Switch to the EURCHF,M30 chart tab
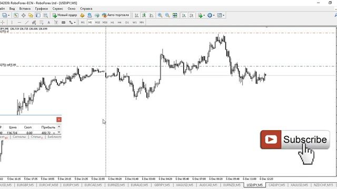 click(48, 185)
